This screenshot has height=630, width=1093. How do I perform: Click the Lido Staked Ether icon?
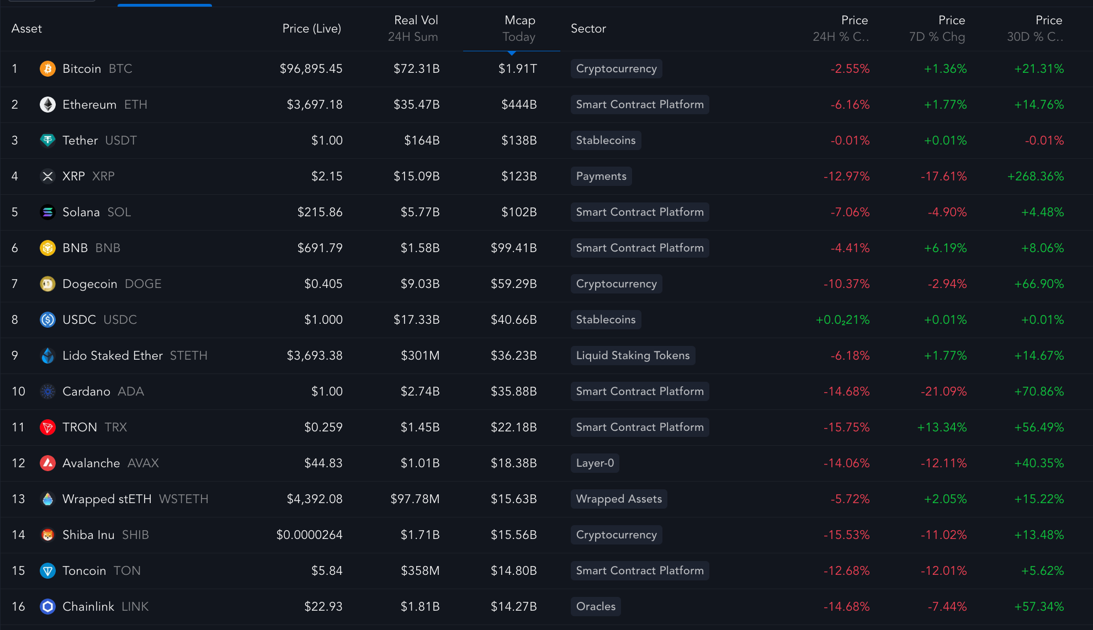click(x=48, y=356)
